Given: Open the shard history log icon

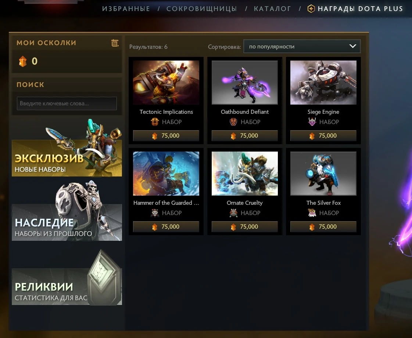Looking at the screenshot, I should point(115,43).
